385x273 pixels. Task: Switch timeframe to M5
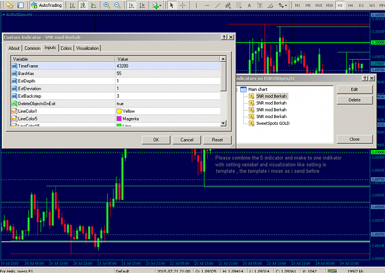click(308, 5)
